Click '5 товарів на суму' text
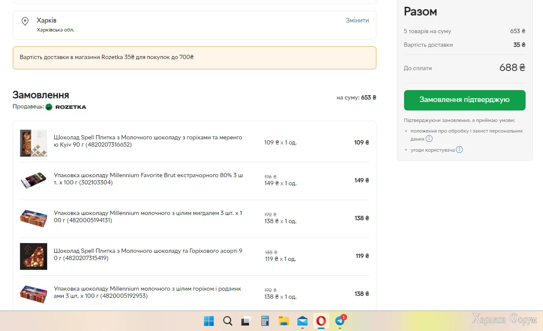 click(x=427, y=31)
